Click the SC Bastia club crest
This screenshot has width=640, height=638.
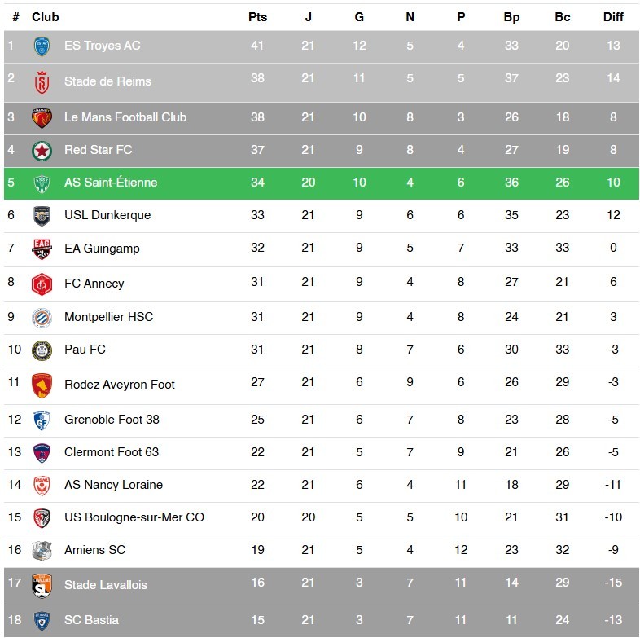pyautogui.click(x=42, y=620)
